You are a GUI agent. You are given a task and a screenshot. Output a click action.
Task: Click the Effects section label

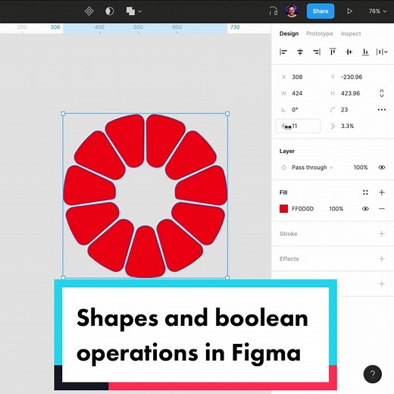coord(289,259)
